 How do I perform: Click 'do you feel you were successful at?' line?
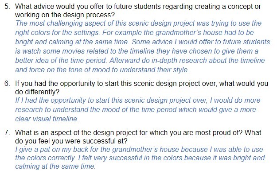pos(71,141)
